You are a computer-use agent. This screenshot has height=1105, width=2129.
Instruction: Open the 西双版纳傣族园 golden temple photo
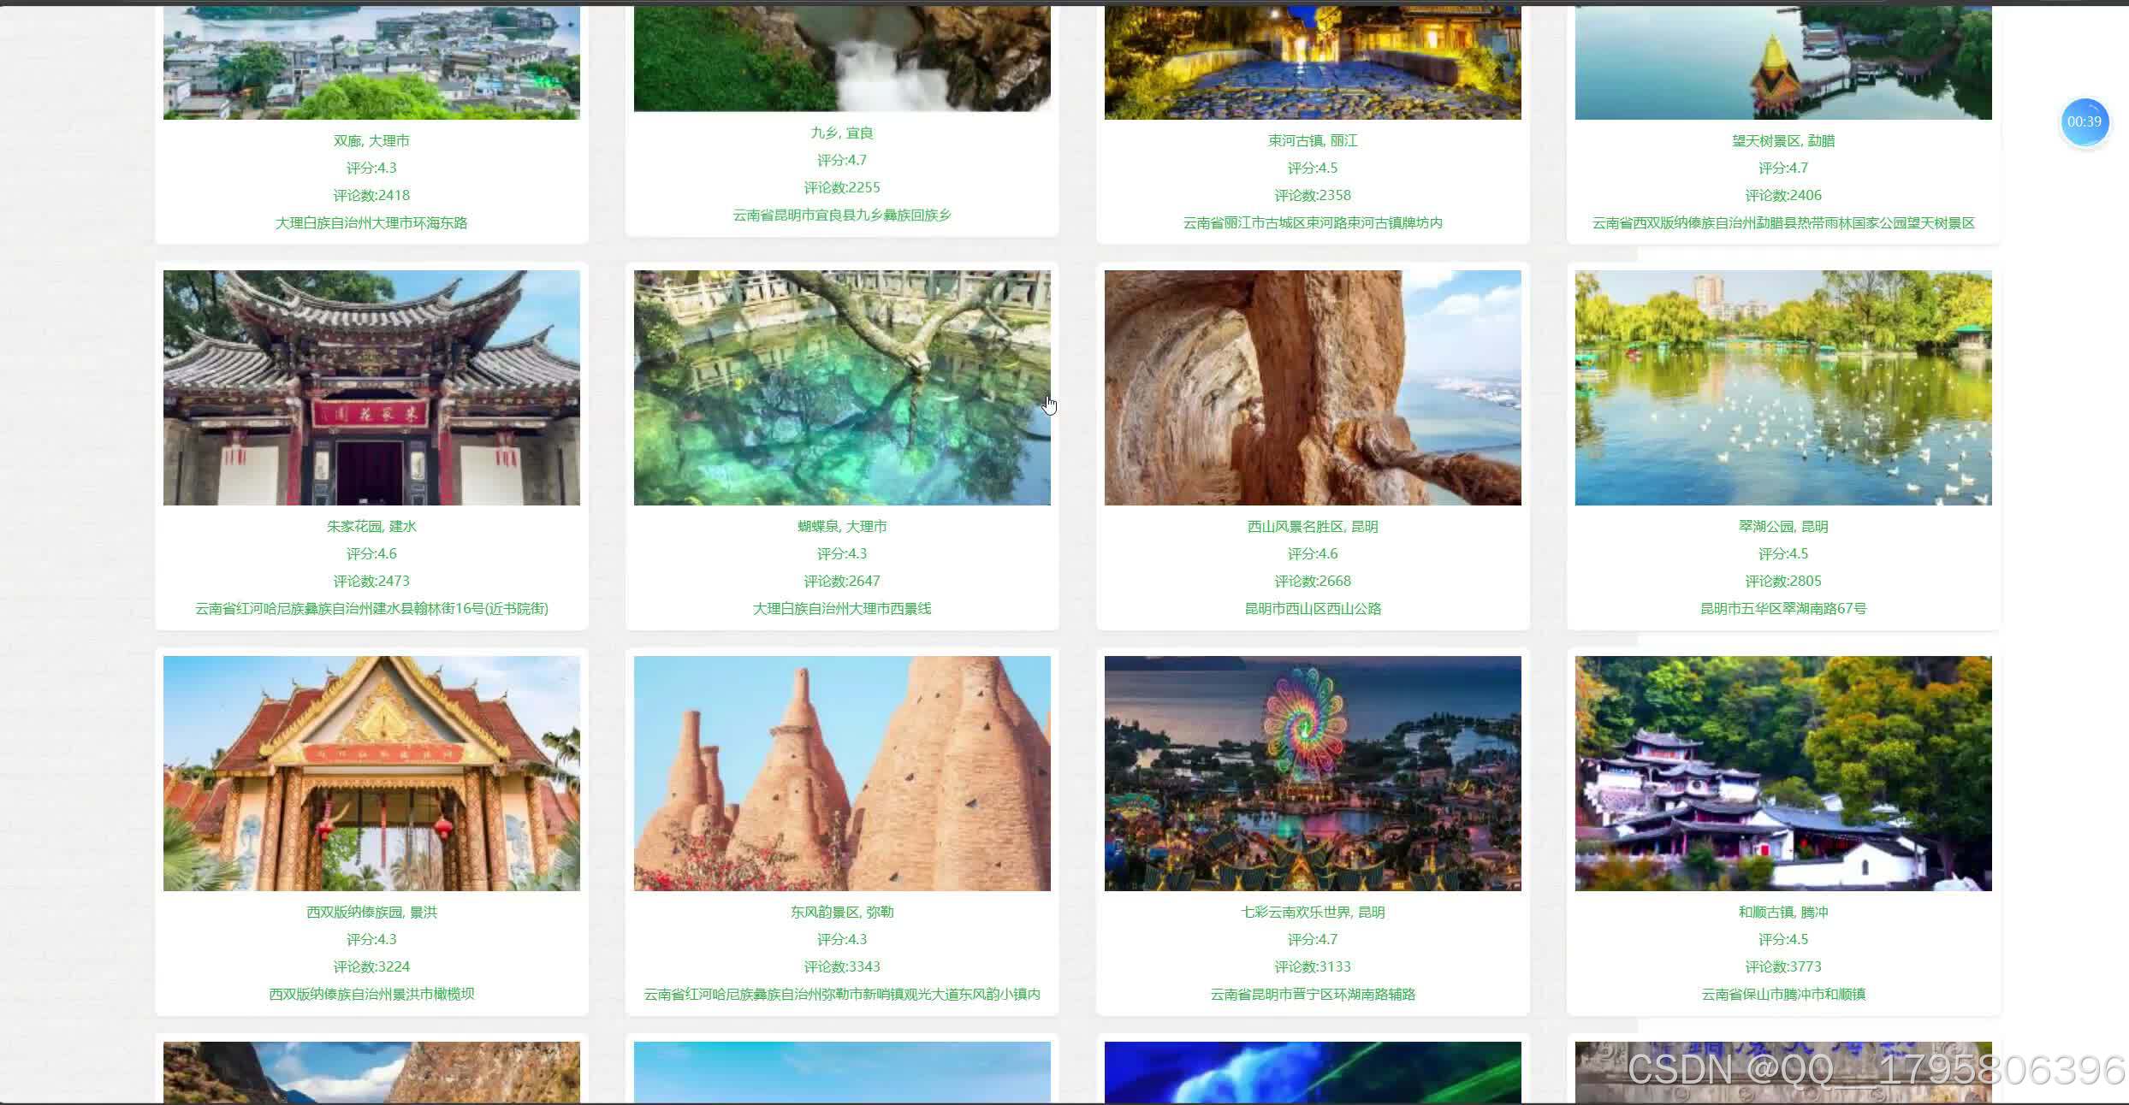pos(371,773)
